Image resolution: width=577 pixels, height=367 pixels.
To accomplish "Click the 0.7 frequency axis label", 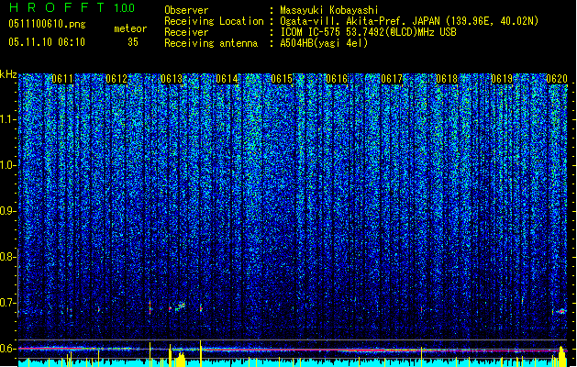I will pos(8,303).
